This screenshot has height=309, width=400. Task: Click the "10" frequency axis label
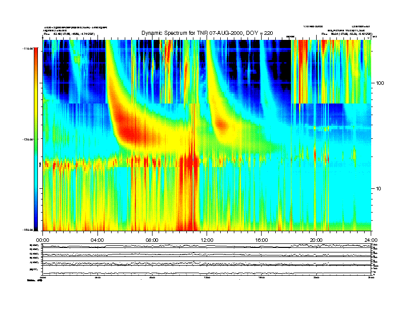tap(379, 189)
